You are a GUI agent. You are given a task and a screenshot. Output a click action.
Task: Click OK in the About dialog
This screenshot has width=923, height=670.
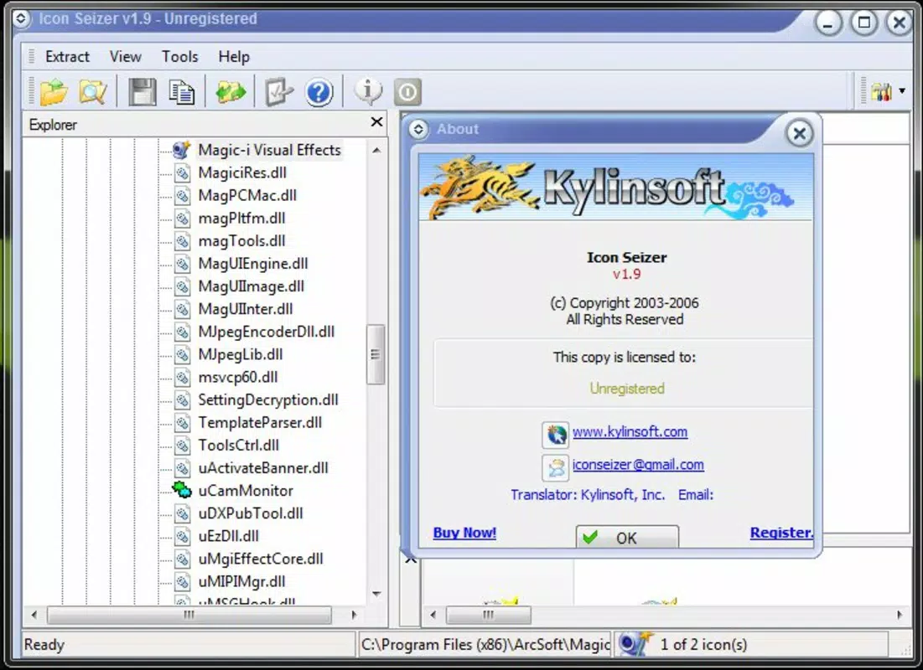pyautogui.click(x=627, y=537)
